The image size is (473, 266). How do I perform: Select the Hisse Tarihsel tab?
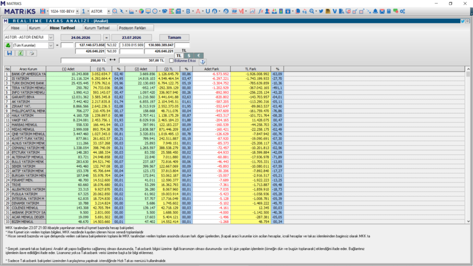point(62,28)
